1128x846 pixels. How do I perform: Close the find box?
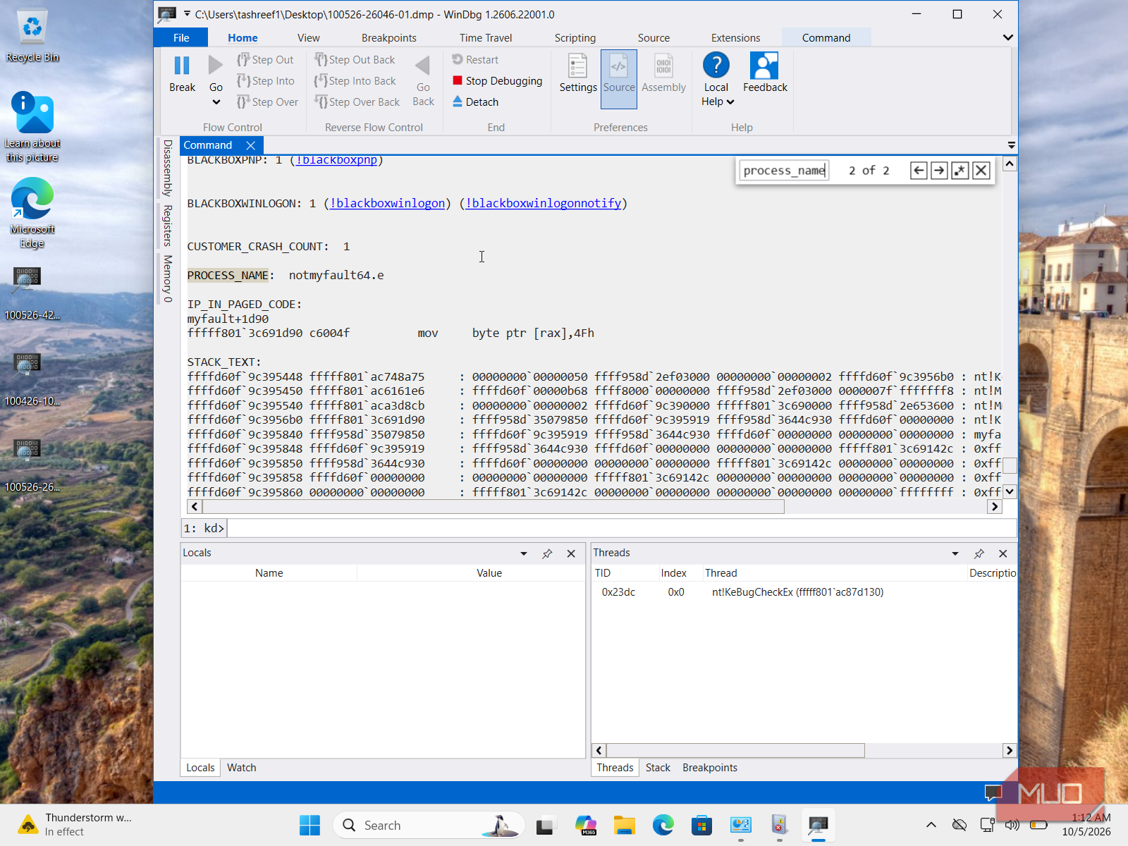(x=981, y=171)
